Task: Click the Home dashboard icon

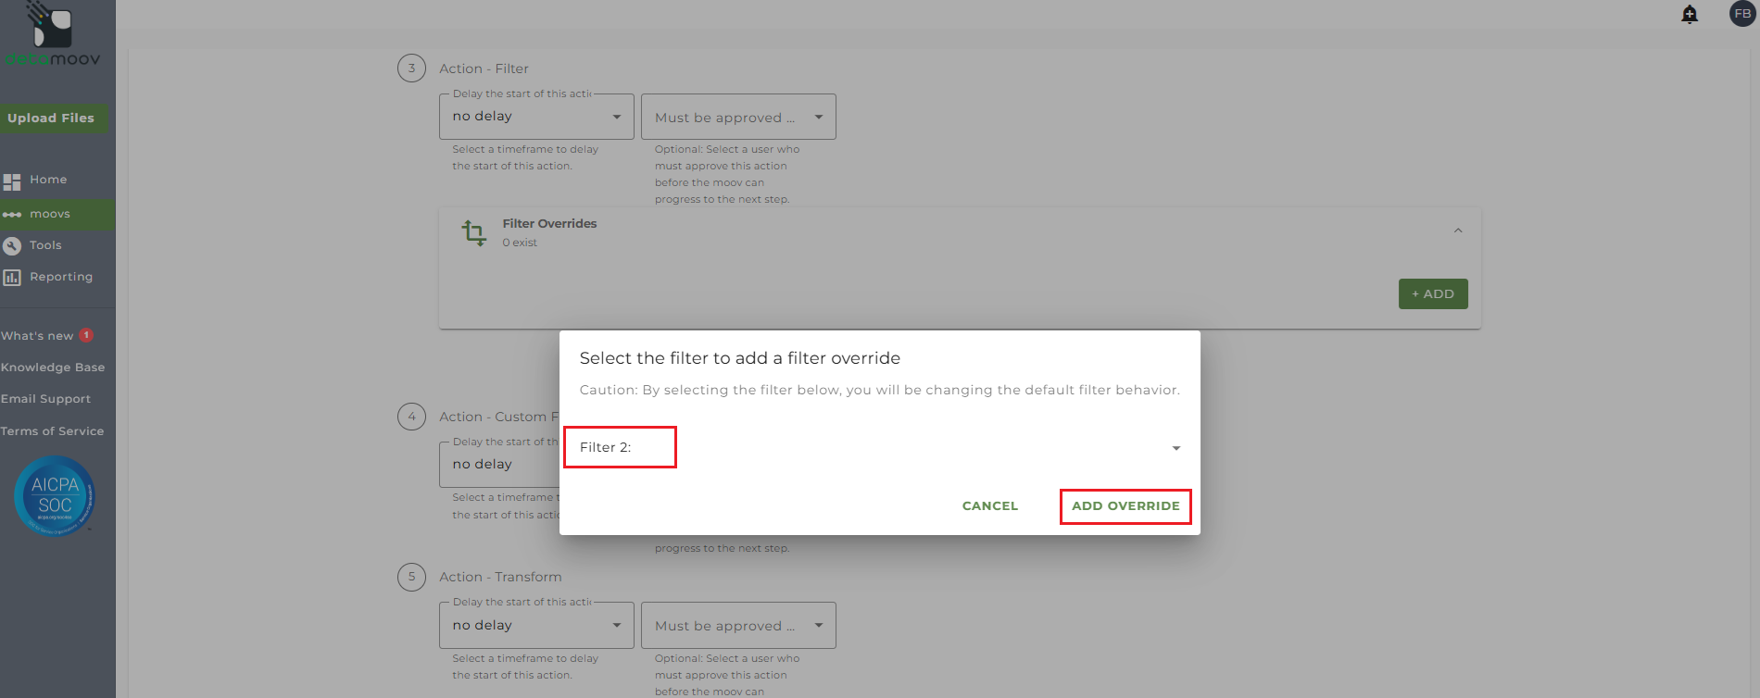Action: [12, 181]
